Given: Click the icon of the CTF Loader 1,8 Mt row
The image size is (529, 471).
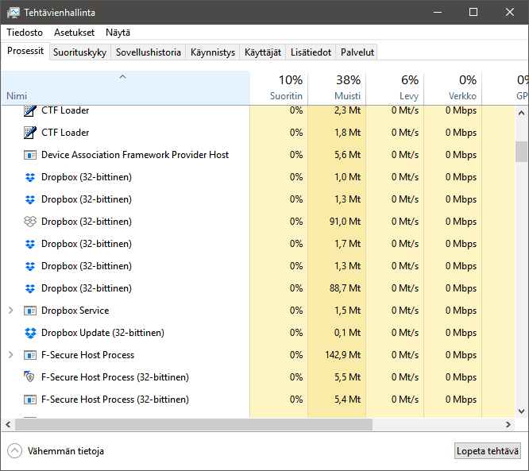Looking at the screenshot, I should [30, 133].
